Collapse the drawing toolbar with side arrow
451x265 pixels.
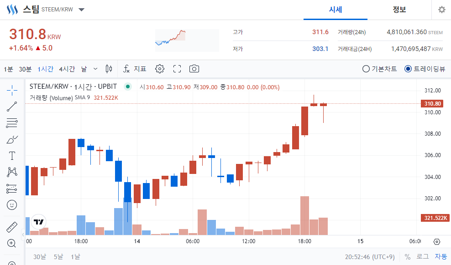pyautogui.click(x=23, y=234)
